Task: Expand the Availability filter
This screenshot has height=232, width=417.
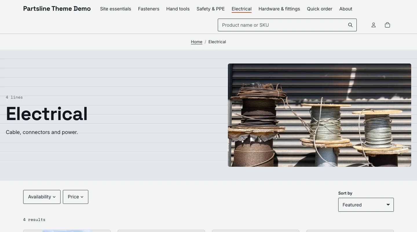Action: point(42,197)
